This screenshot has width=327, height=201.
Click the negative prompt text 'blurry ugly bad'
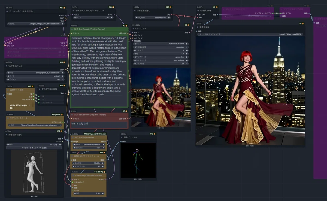click(x=80, y=123)
